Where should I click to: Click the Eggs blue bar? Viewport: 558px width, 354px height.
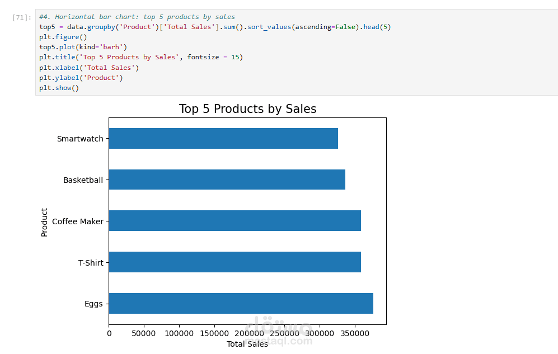coord(241,303)
